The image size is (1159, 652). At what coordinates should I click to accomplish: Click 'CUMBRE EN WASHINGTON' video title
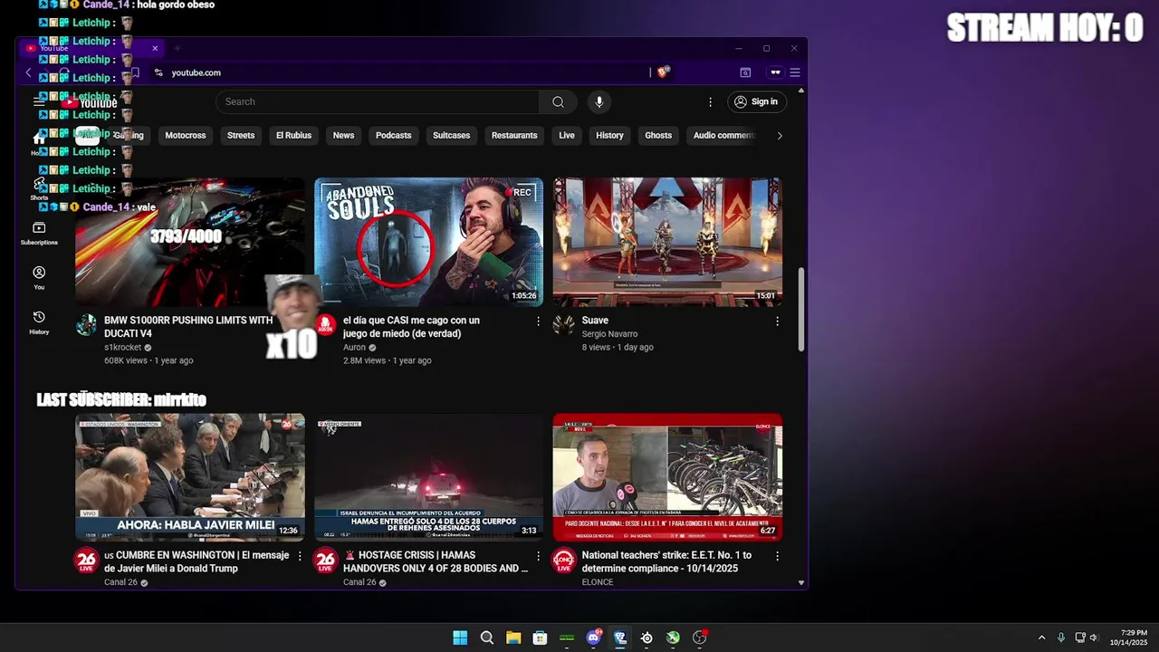click(x=196, y=561)
